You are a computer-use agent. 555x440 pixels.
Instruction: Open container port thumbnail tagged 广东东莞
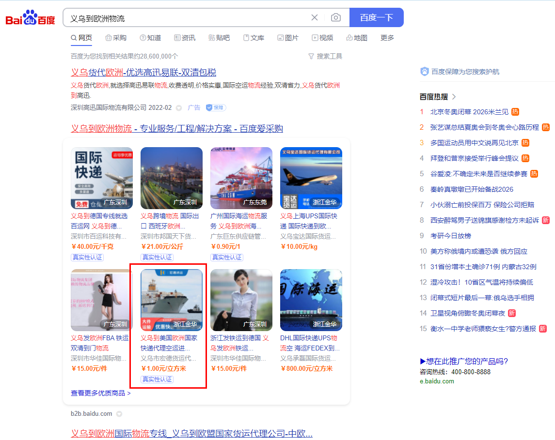point(241,178)
